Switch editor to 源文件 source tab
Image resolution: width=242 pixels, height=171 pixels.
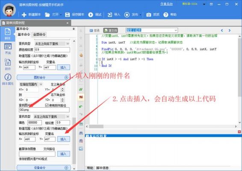(x=110, y=30)
